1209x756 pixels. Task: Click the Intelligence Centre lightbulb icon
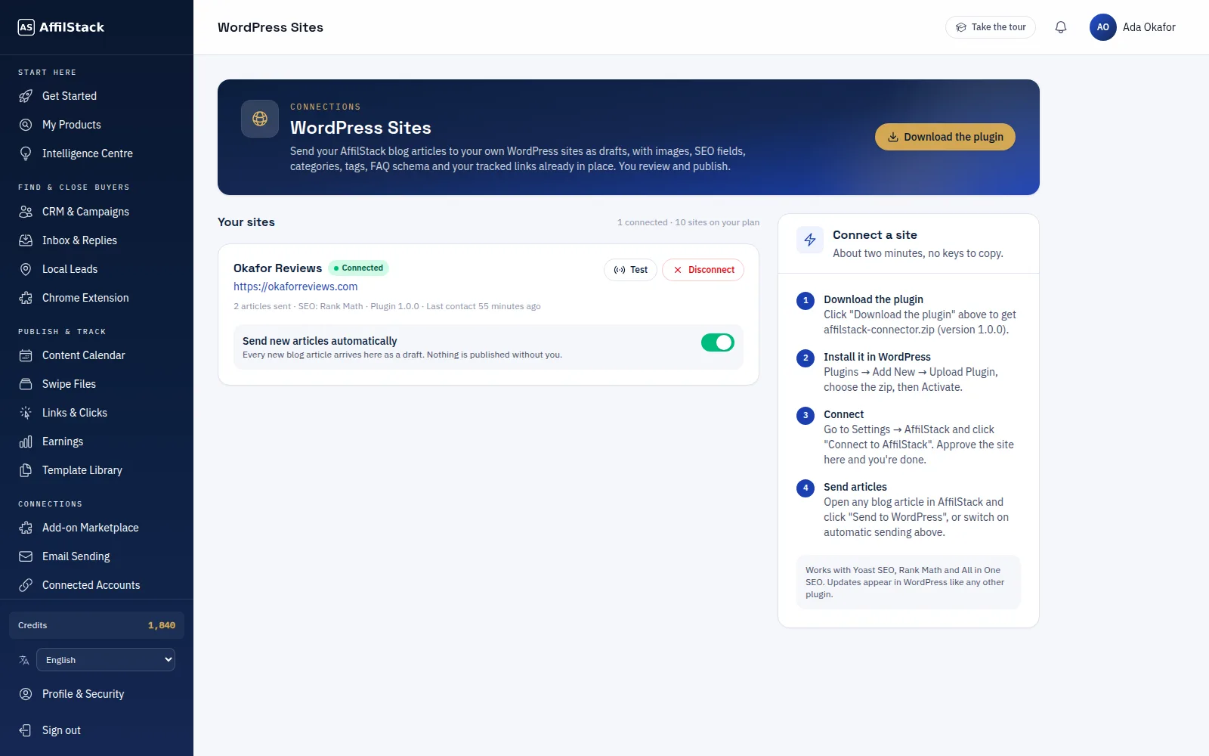point(26,153)
